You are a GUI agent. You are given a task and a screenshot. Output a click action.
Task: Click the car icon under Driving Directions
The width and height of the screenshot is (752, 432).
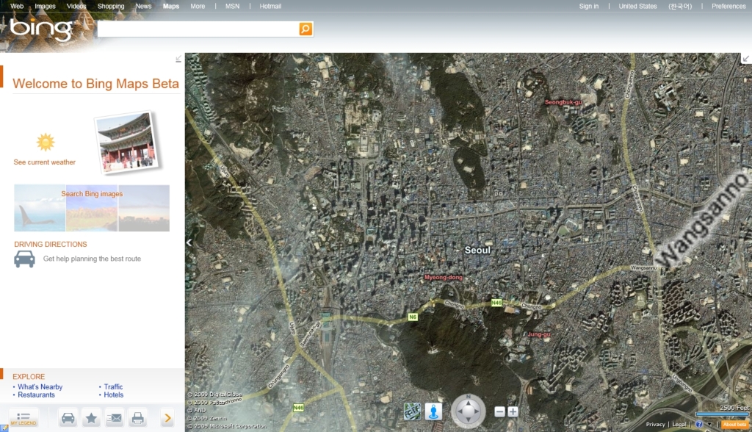point(24,259)
